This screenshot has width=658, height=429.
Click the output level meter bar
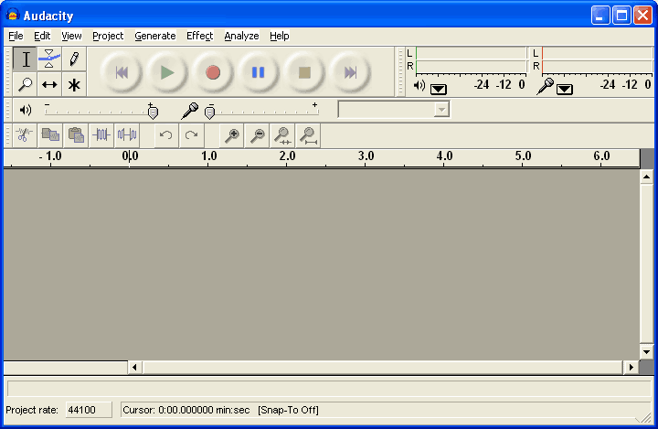(471, 59)
